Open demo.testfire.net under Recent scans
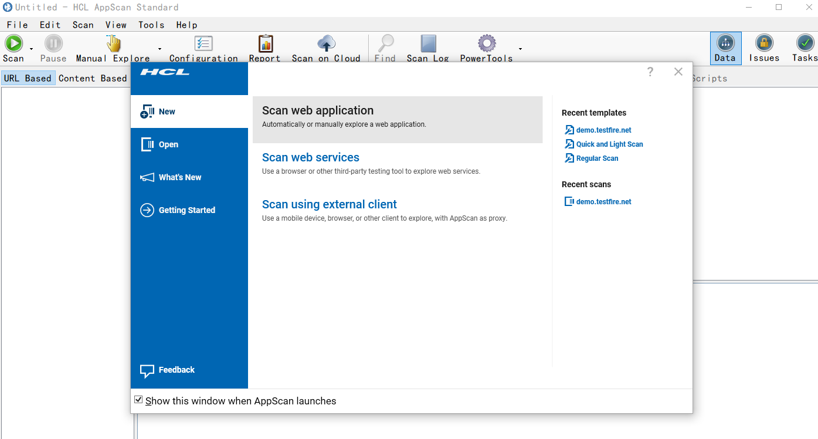The width and height of the screenshot is (818, 439). [x=604, y=202]
